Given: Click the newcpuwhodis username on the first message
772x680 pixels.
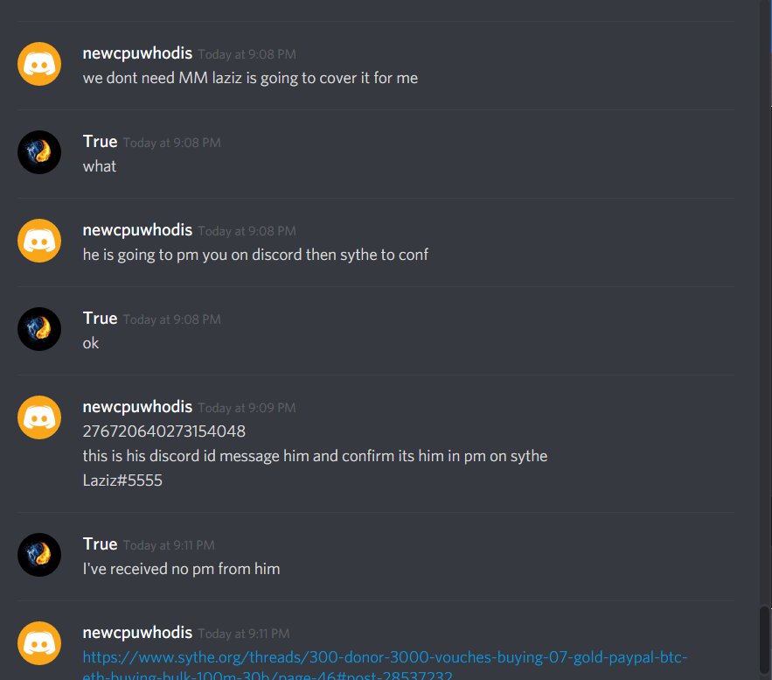Looking at the screenshot, I should point(137,53).
